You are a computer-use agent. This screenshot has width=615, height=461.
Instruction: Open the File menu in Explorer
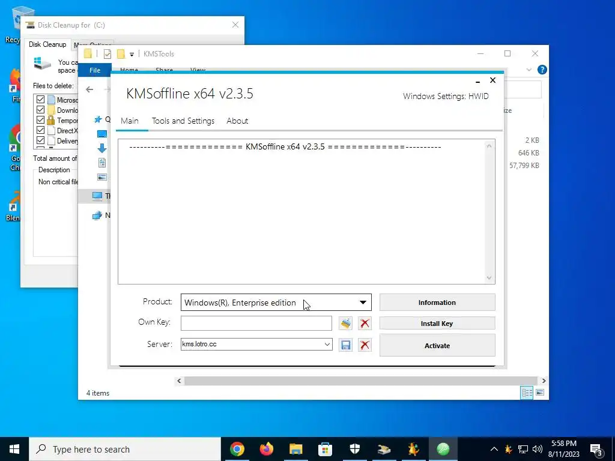95,70
